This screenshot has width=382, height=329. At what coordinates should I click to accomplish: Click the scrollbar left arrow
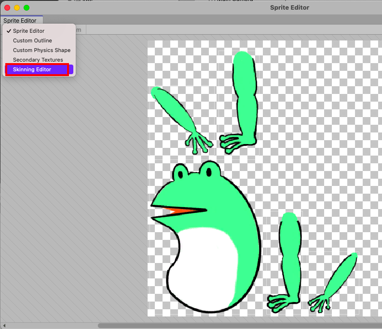pos(4,325)
